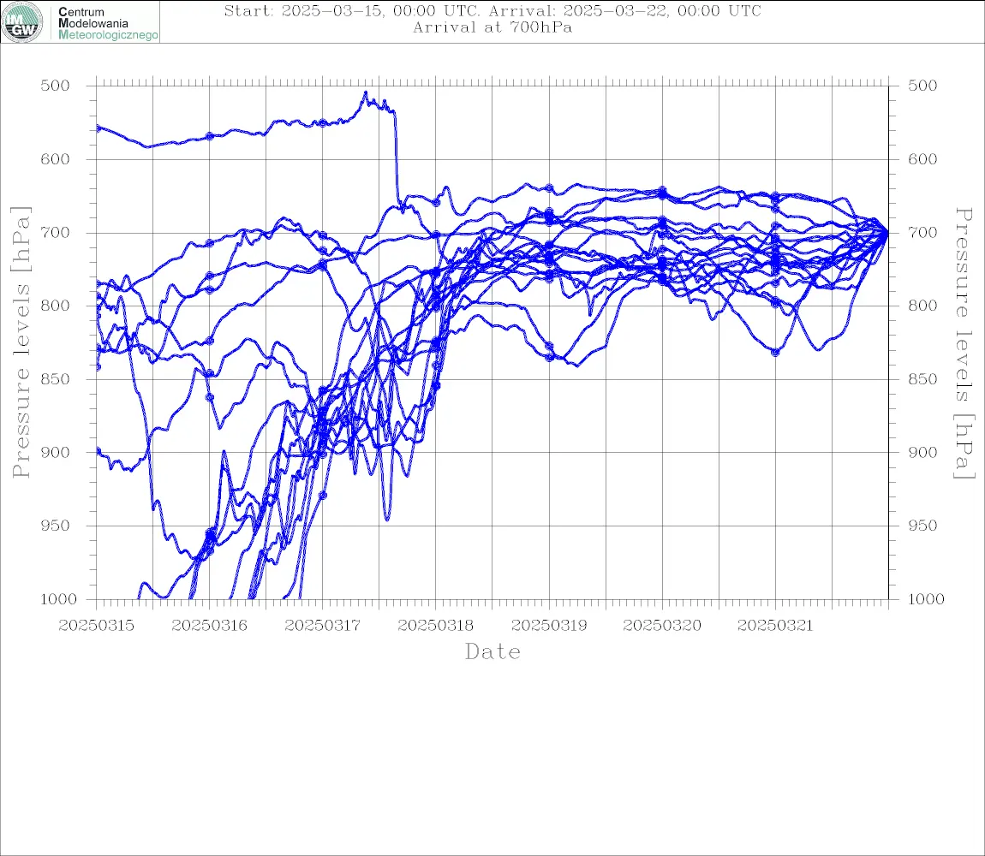985x856 pixels.
Task: Click the 20250317 date axis label
Action: coord(322,626)
